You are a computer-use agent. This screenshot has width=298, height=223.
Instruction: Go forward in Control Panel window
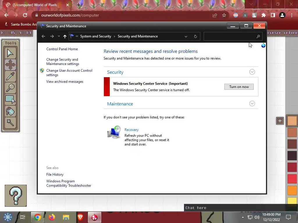tap(52, 36)
